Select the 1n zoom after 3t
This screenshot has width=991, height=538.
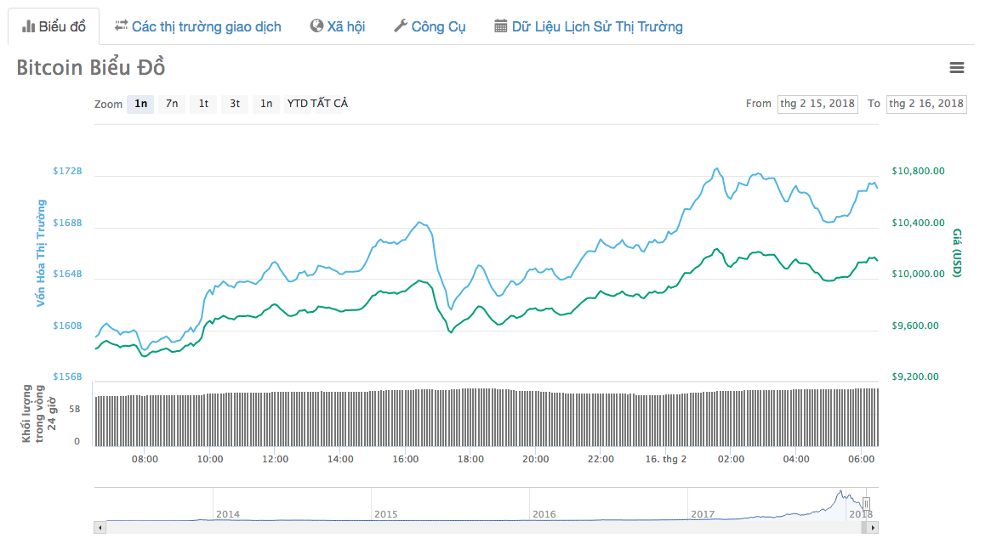click(x=266, y=104)
